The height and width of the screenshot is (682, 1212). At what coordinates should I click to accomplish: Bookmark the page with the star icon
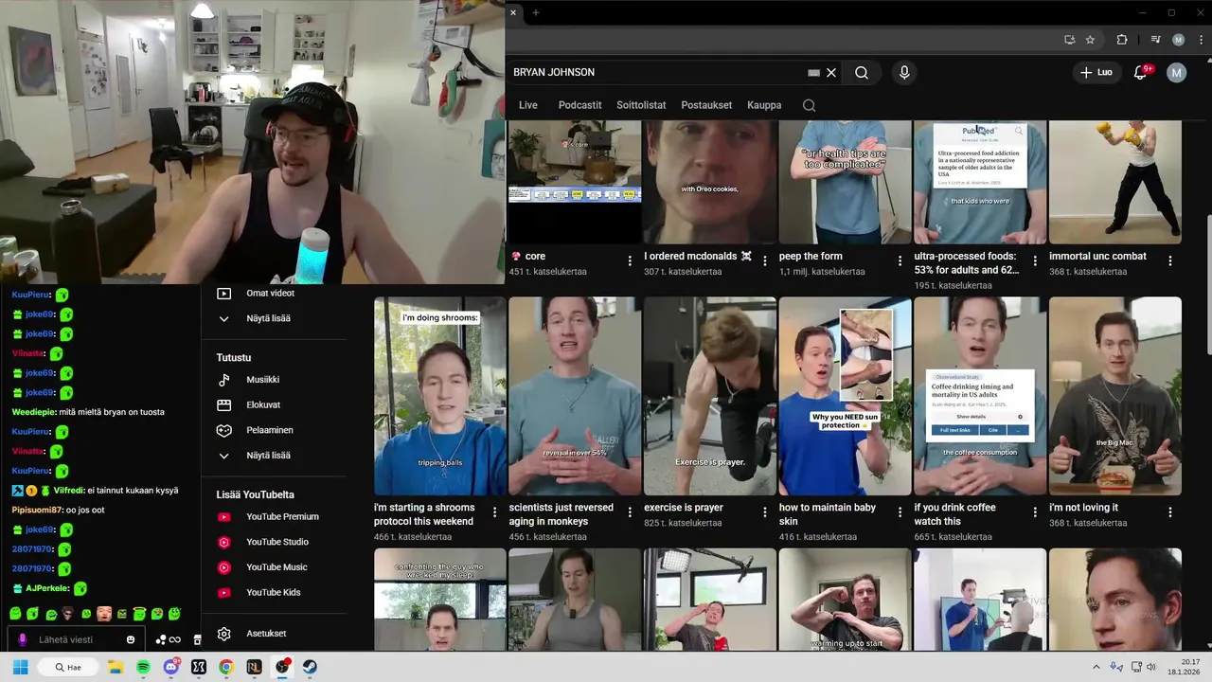coord(1090,40)
